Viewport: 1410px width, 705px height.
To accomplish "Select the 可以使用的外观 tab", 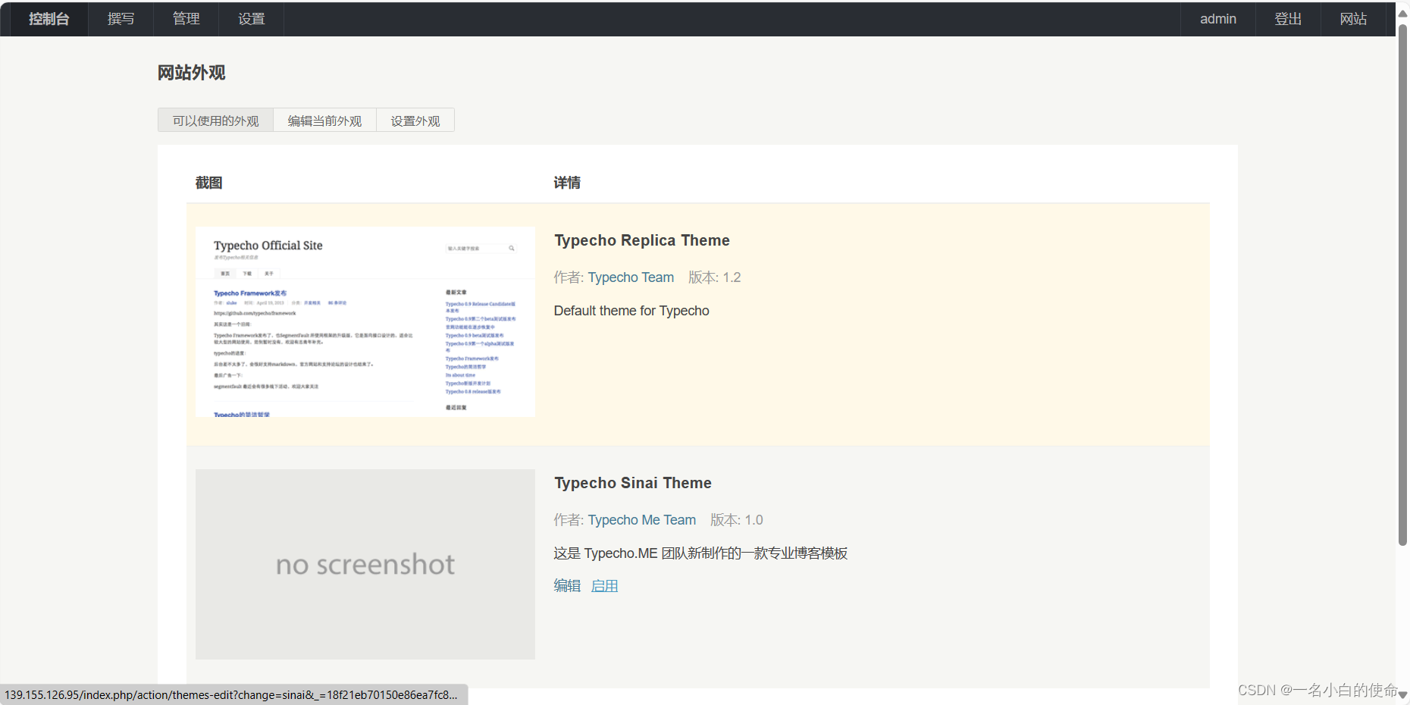I will [216, 121].
